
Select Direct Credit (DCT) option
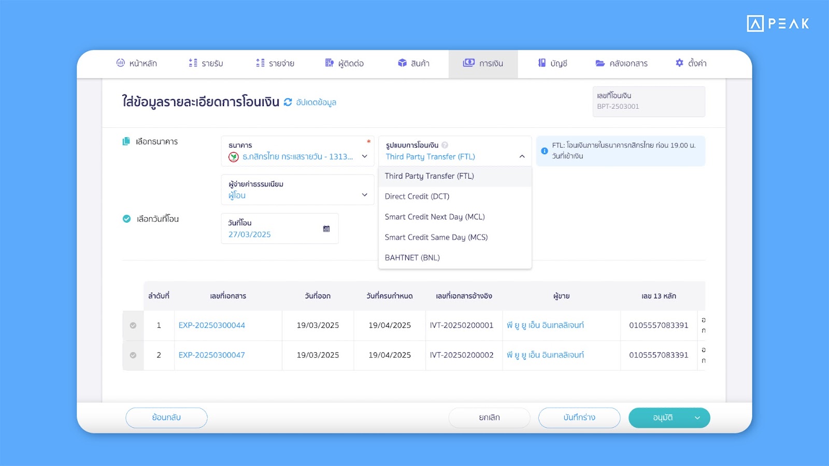click(417, 197)
